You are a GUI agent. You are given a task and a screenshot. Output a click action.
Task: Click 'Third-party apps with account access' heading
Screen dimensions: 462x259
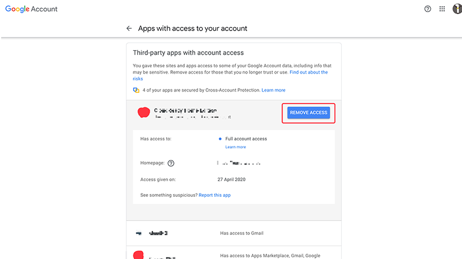click(x=188, y=53)
